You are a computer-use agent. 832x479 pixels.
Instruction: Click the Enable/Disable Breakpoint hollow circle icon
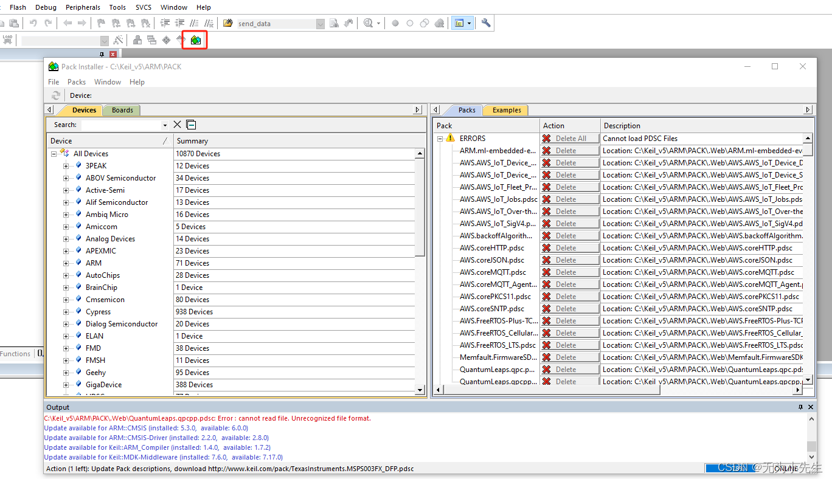tap(410, 23)
